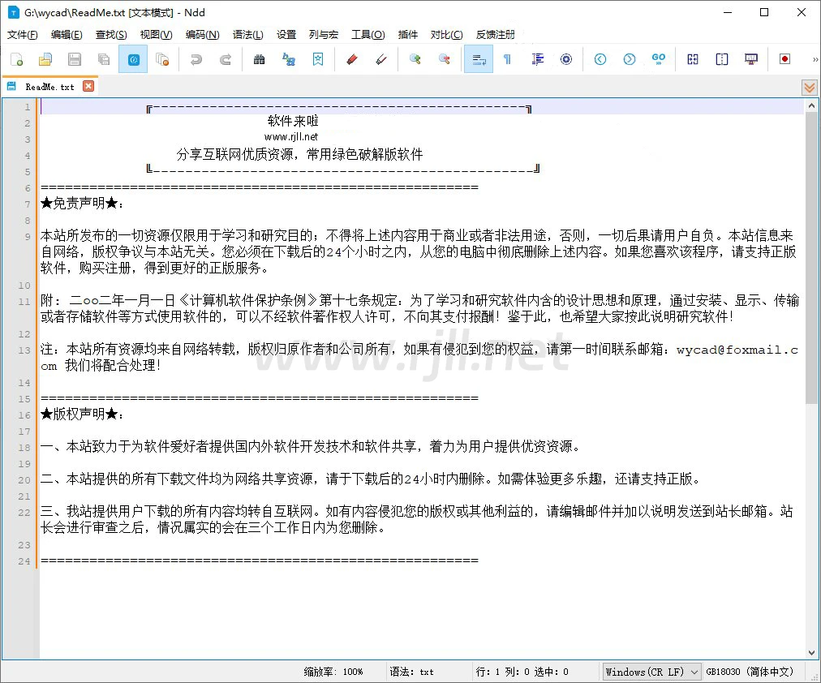Click the GO jump-to-line icon
821x683 pixels.
click(x=659, y=59)
